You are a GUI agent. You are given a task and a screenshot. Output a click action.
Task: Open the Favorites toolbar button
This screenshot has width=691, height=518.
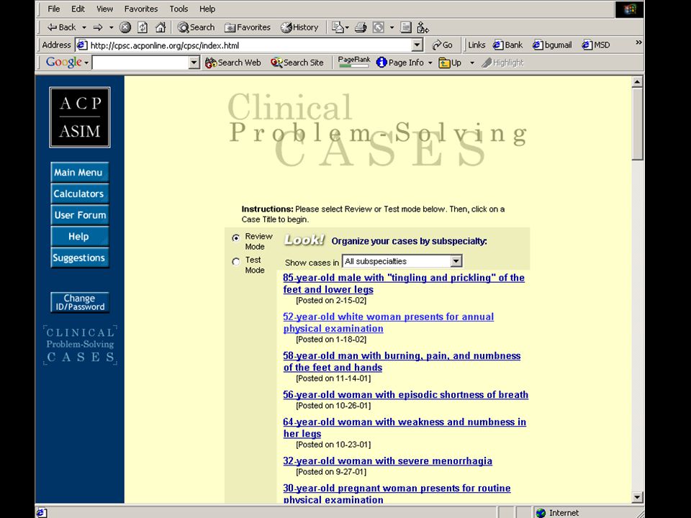pyautogui.click(x=248, y=27)
